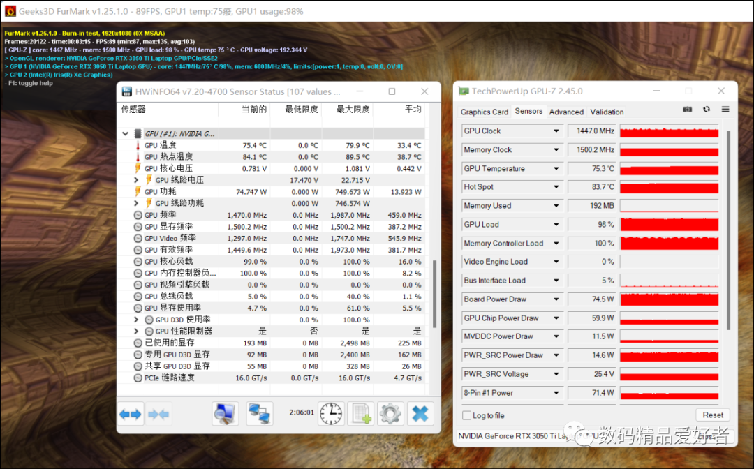
Task: Click thermometer icon of GPU 温度 row
Action: pos(138,145)
